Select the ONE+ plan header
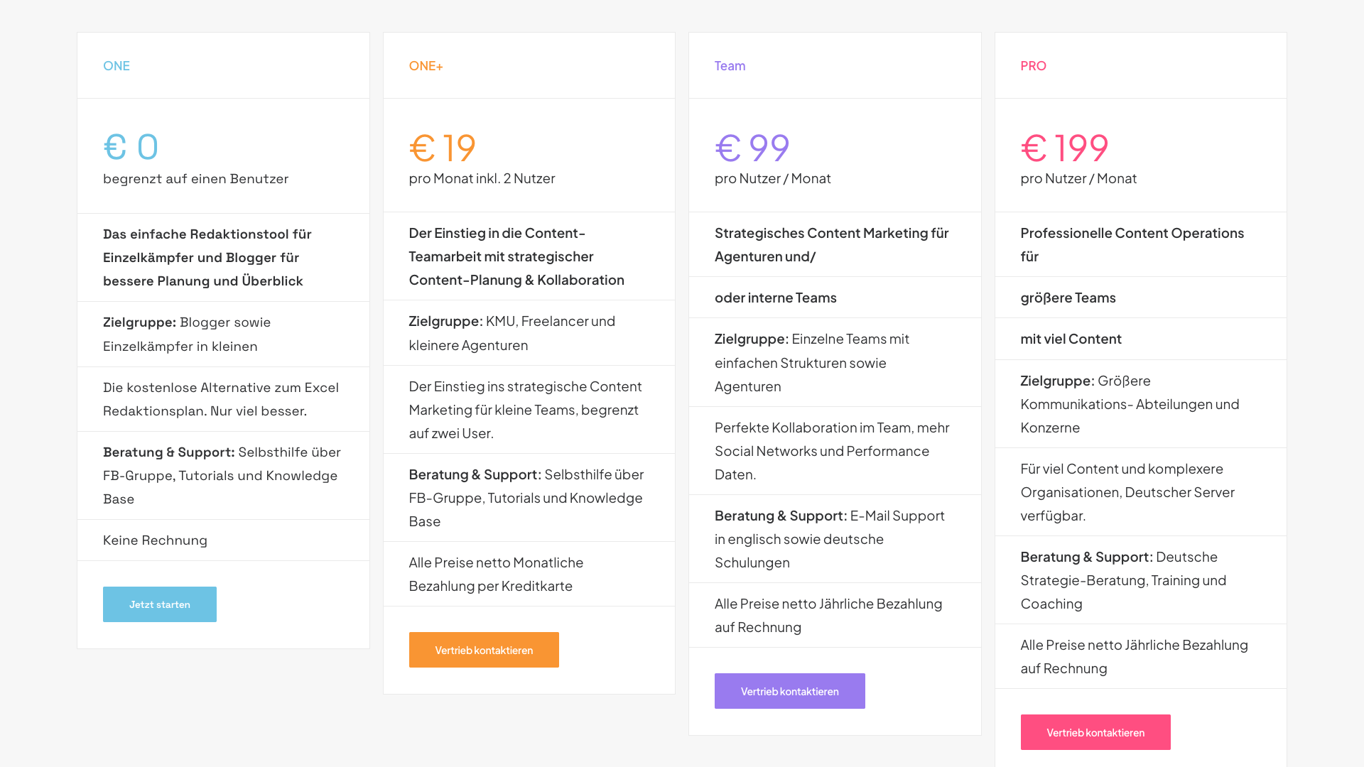 (x=426, y=65)
